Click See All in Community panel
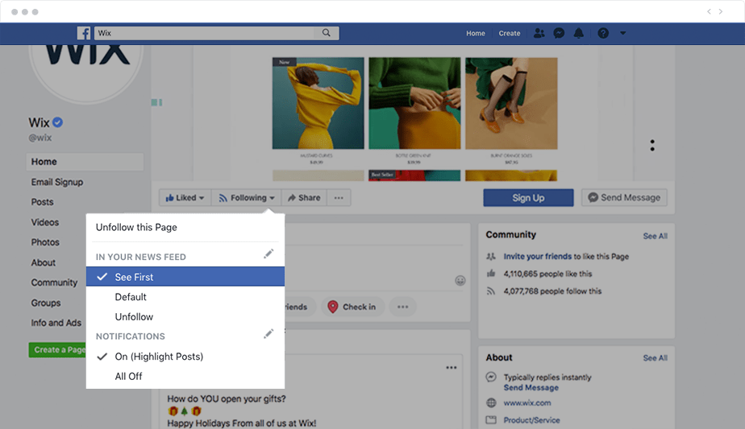Screen dimensions: 745x429 click(x=656, y=236)
